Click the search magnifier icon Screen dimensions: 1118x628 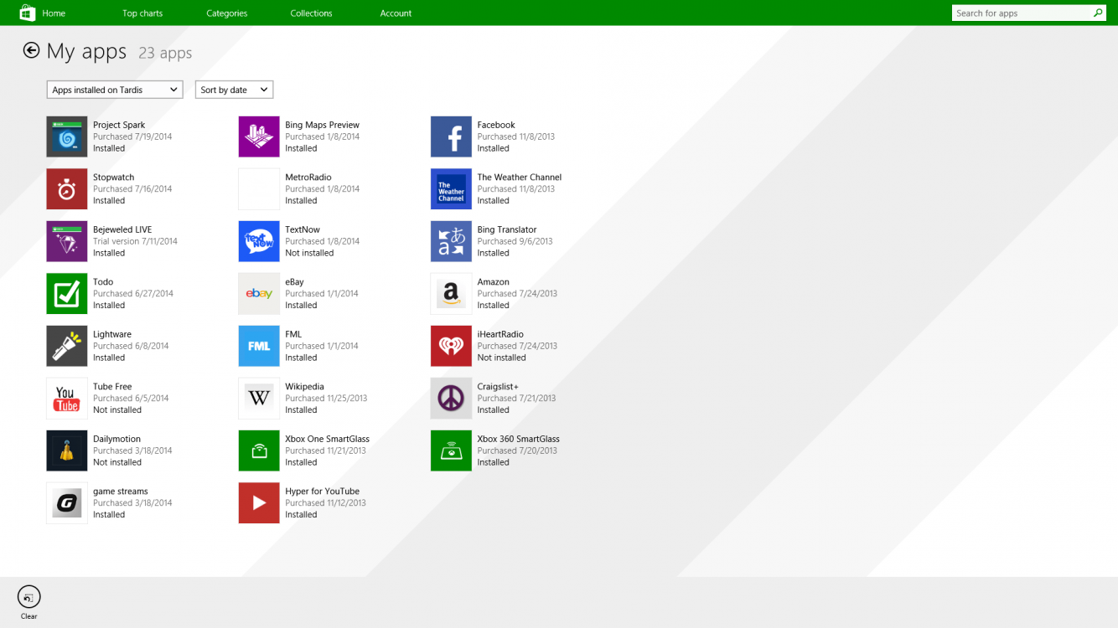coord(1098,13)
